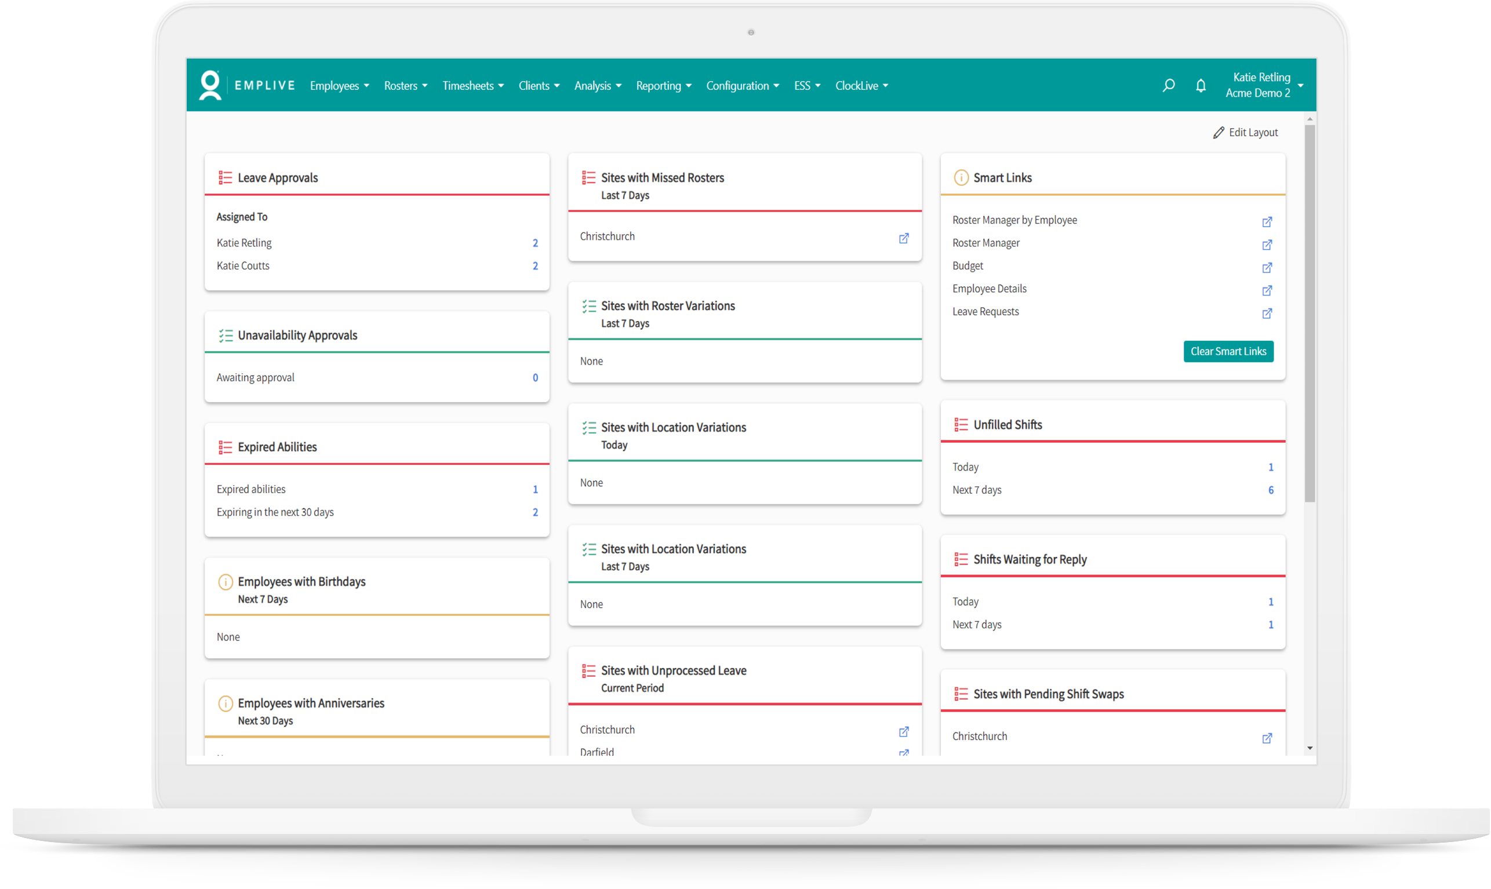This screenshot has width=1491, height=889.
Task: Open Leave Requests external link icon
Action: 1267,314
